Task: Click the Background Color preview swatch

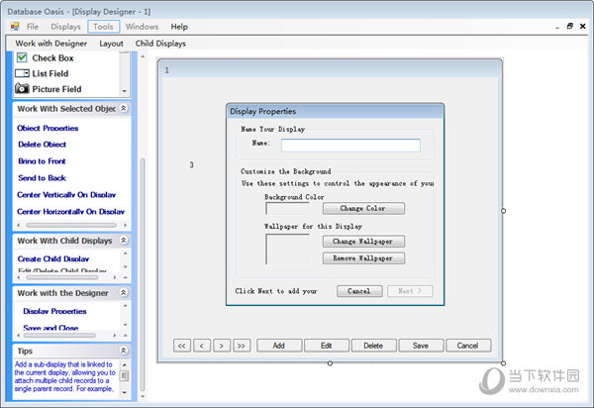Action: pos(287,208)
